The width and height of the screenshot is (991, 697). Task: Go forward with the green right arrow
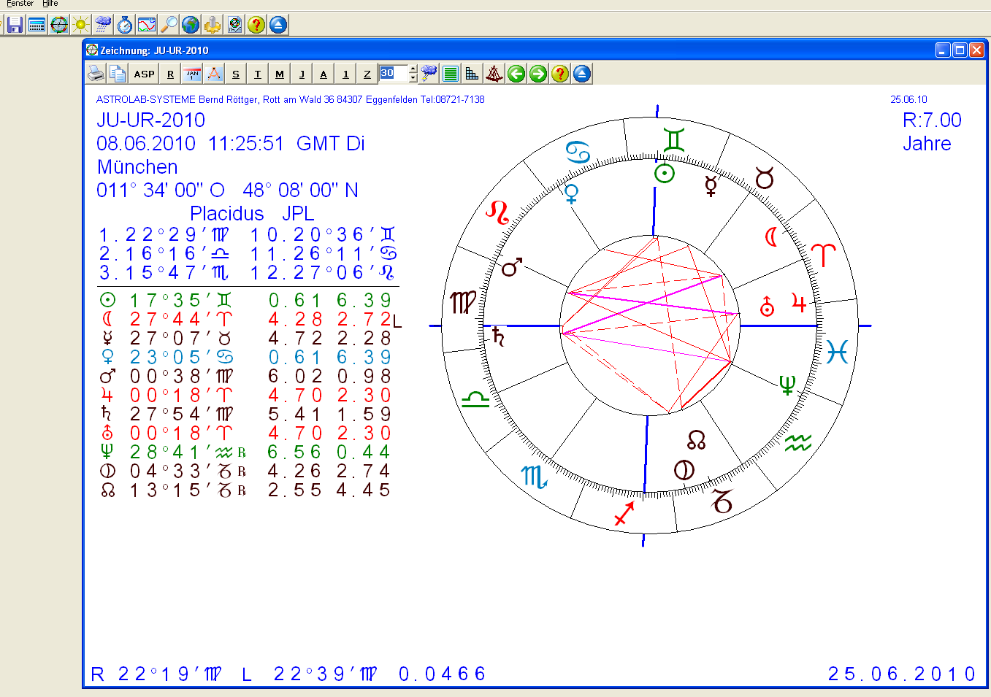tap(538, 74)
